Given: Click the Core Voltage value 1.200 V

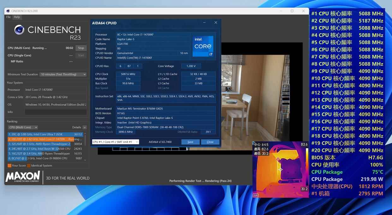Looking at the screenshot, I should tap(191, 66).
